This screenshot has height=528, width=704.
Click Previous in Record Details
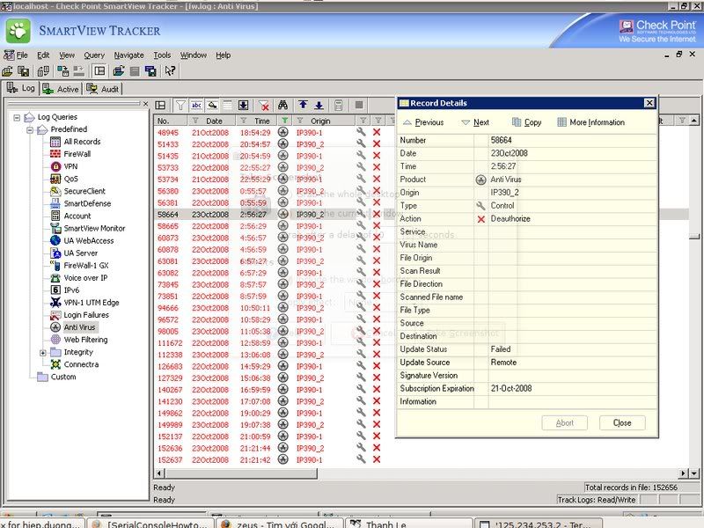click(x=423, y=122)
